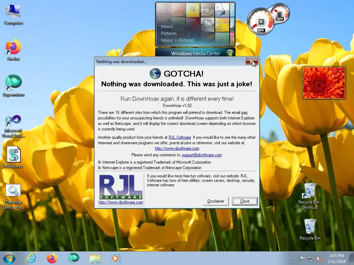Open the Windows Start orb
The width and height of the screenshot is (354, 265).
pos(9,258)
